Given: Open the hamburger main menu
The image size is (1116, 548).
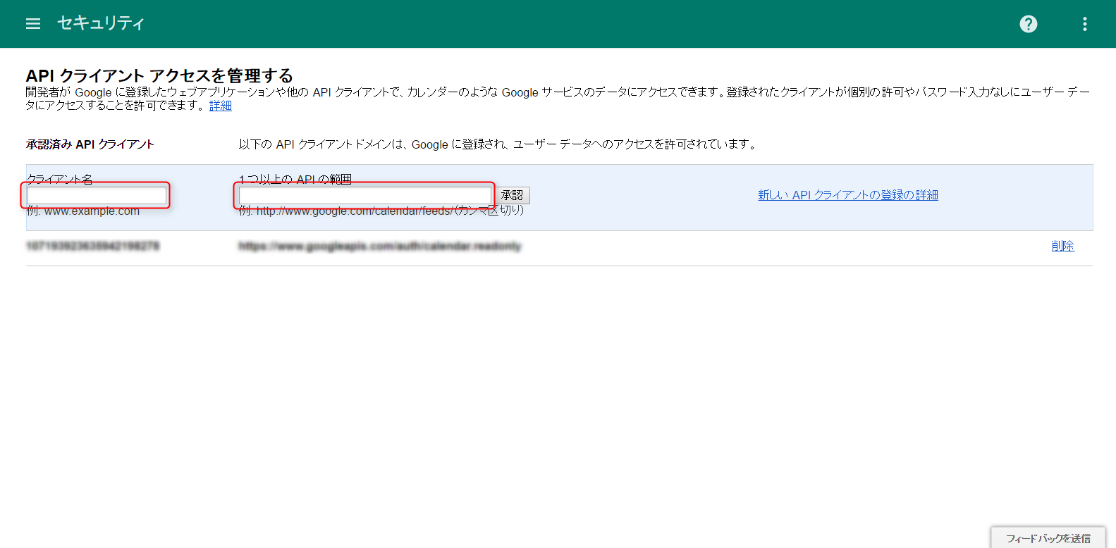Looking at the screenshot, I should click(x=33, y=24).
